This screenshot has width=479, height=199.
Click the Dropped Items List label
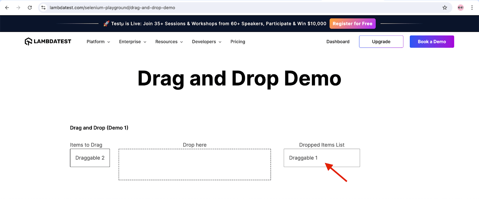point(322,145)
